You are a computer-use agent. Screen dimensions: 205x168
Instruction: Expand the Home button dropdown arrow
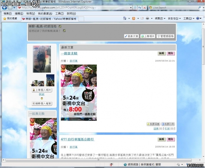129,19
